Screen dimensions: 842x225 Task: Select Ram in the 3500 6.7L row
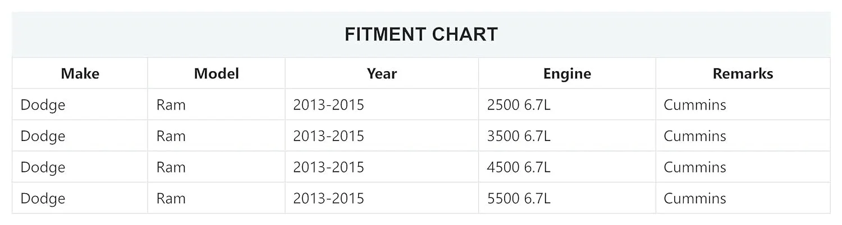click(x=171, y=136)
